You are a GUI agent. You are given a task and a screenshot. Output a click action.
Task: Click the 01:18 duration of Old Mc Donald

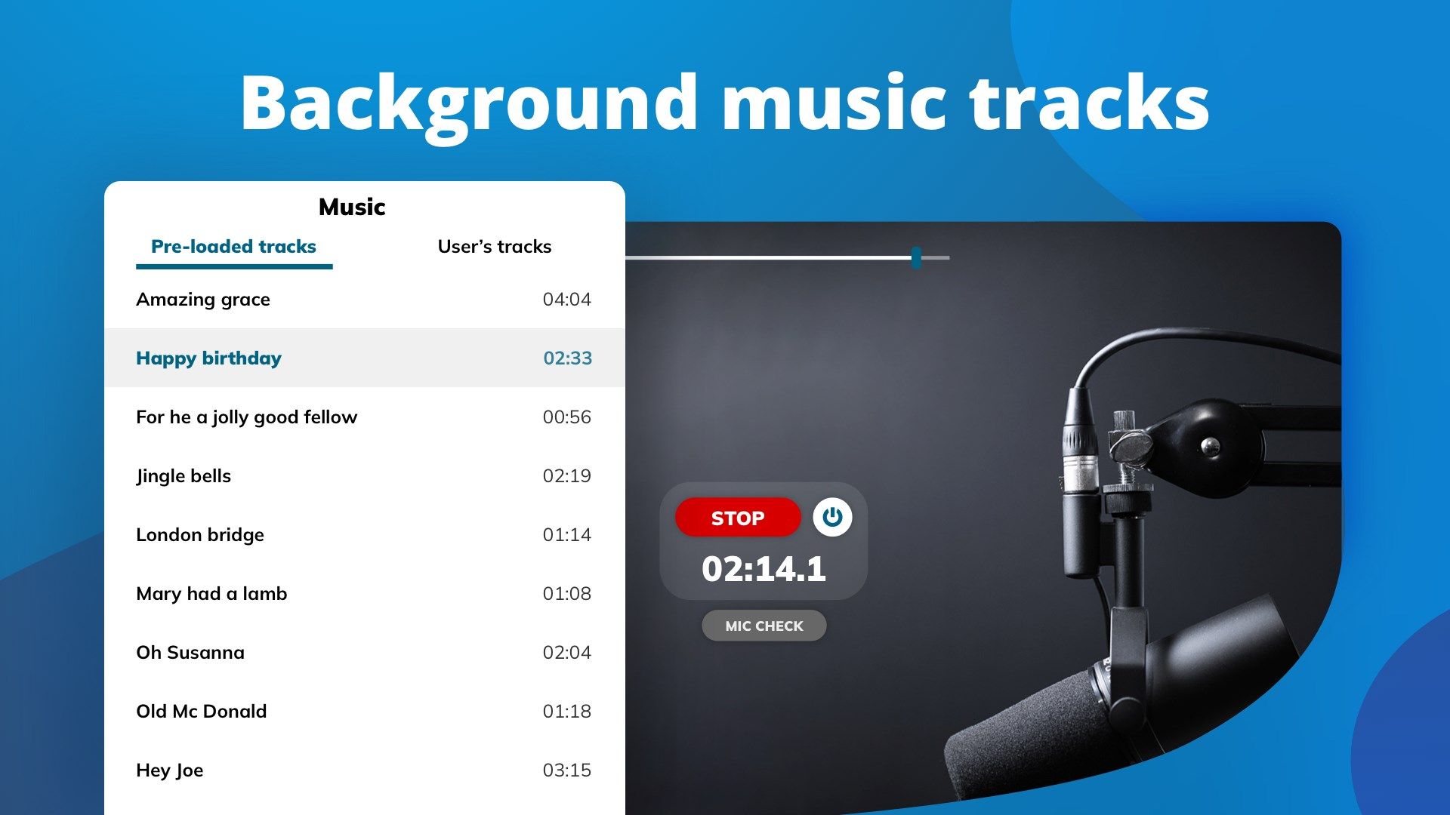click(x=567, y=712)
